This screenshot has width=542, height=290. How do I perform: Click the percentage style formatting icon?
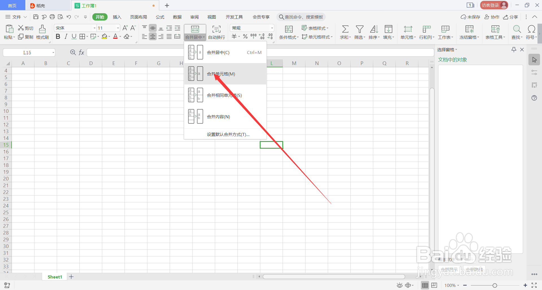(x=245, y=36)
